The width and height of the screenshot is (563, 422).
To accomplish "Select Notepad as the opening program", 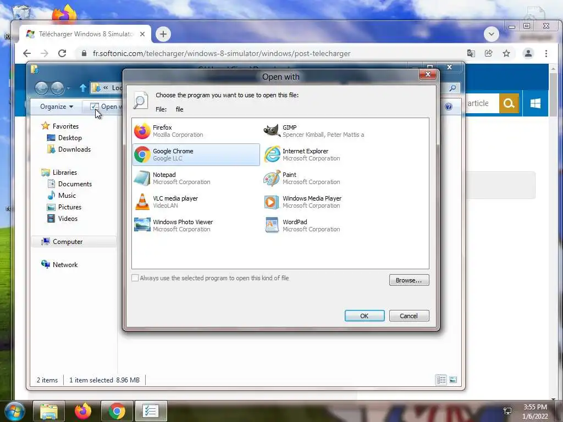I will pos(196,179).
